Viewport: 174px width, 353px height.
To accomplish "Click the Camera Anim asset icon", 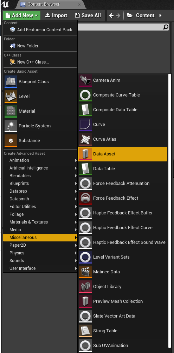I will [x=85, y=80].
